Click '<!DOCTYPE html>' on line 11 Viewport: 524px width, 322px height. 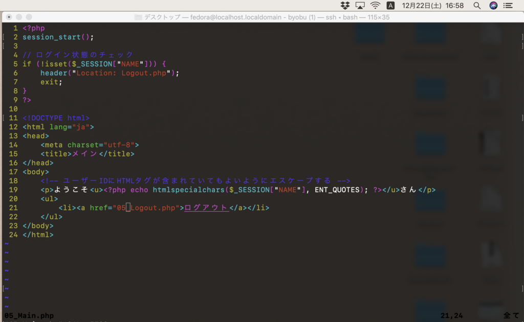[56, 118]
